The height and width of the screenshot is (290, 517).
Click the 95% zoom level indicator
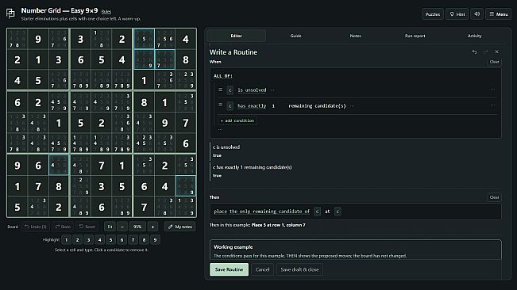click(137, 227)
